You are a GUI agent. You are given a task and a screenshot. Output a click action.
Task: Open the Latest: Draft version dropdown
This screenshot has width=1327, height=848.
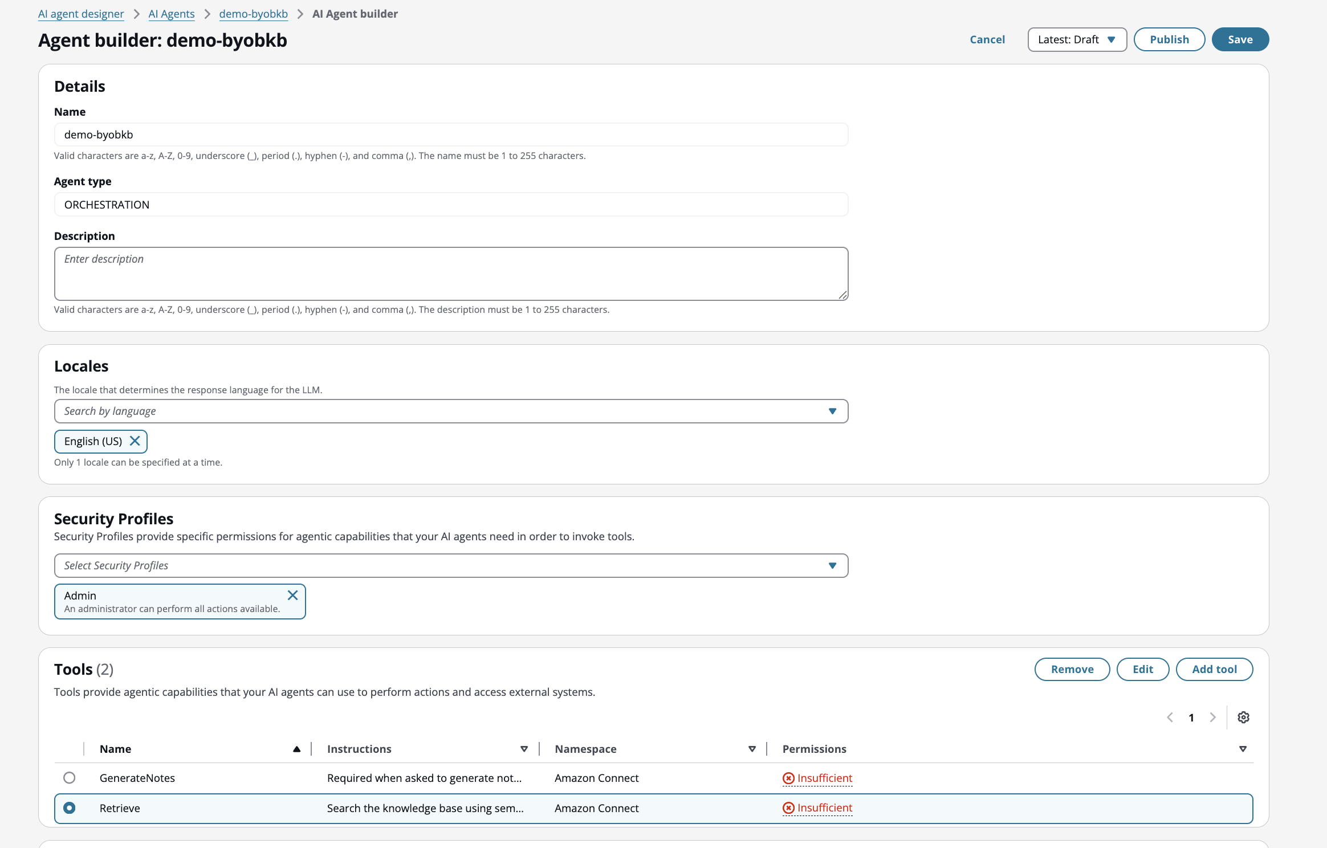[x=1076, y=39]
